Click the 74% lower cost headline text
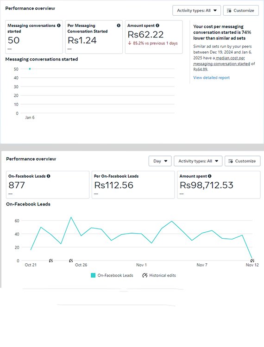Image resolution: width=264 pixels, height=347 pixels. click(222, 32)
